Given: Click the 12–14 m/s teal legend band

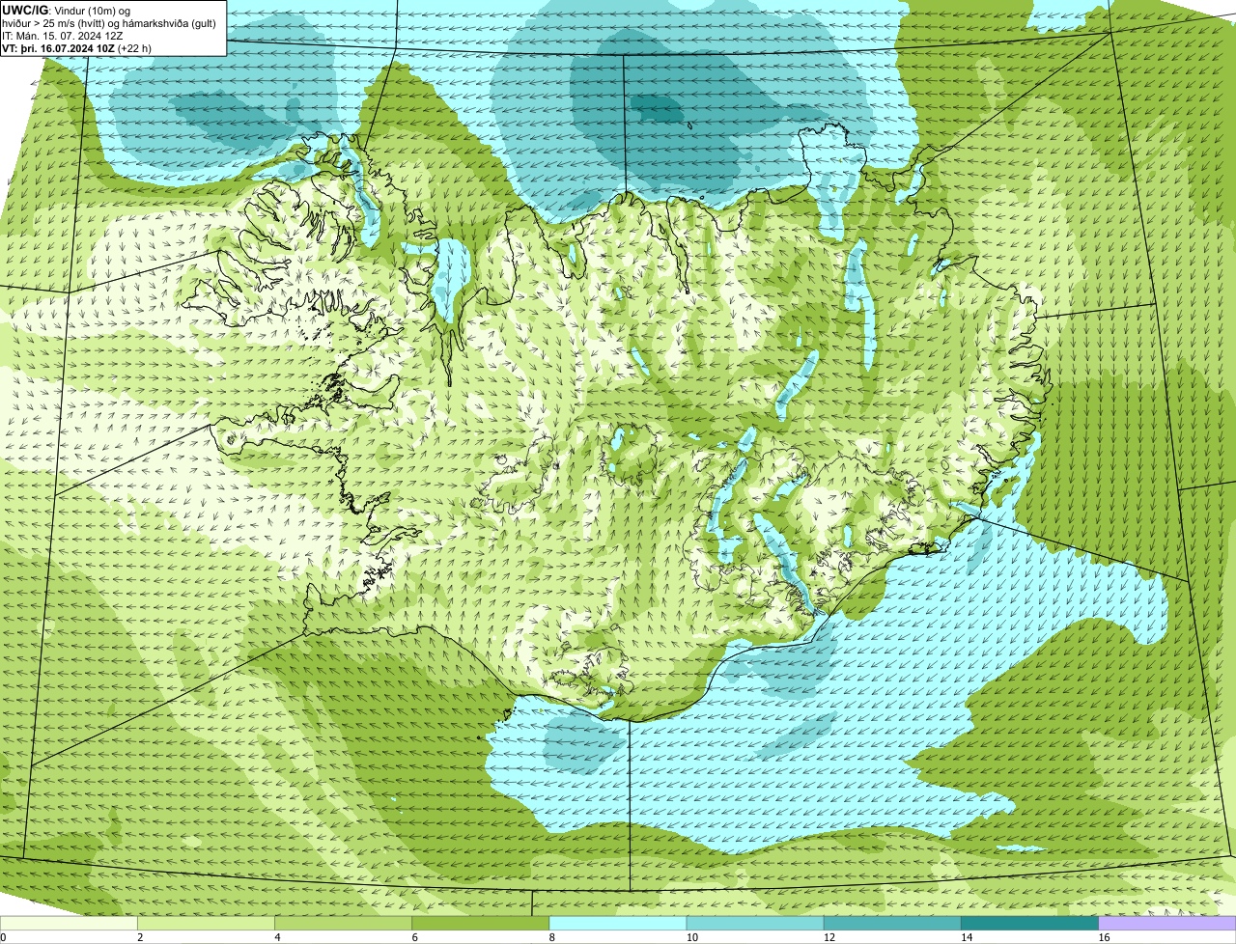Looking at the screenshot, I should point(892,924).
